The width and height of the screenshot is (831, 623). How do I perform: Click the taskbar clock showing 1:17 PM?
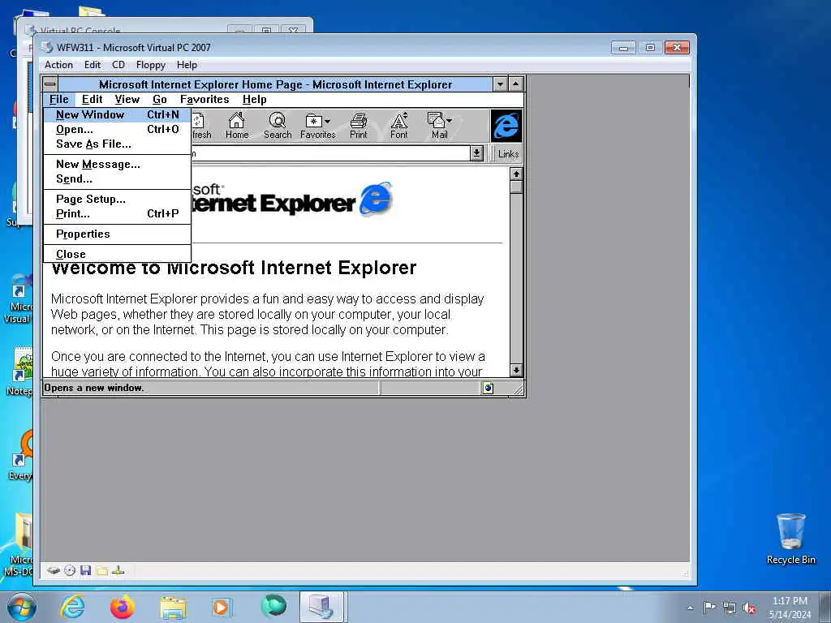pyautogui.click(x=790, y=608)
